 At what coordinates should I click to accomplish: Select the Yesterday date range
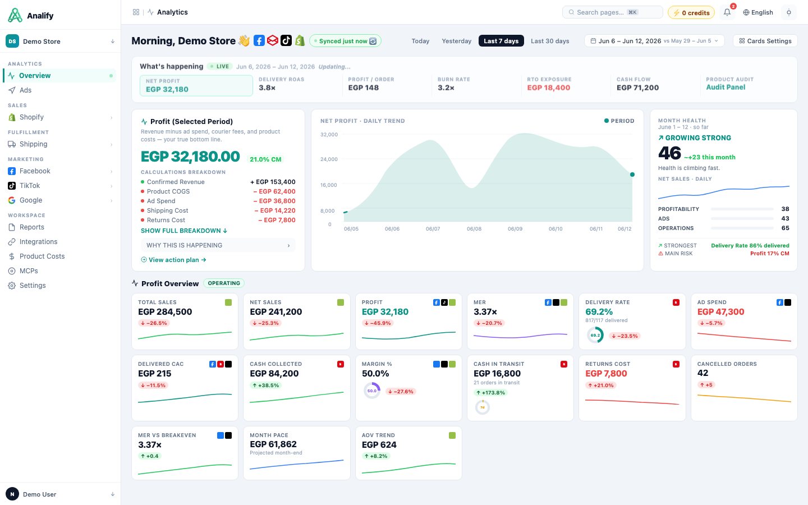click(457, 41)
